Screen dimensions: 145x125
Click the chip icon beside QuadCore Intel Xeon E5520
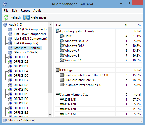point(62,85)
